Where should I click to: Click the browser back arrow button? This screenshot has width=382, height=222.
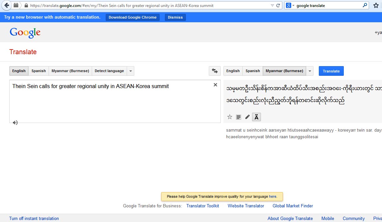tap(7, 5)
